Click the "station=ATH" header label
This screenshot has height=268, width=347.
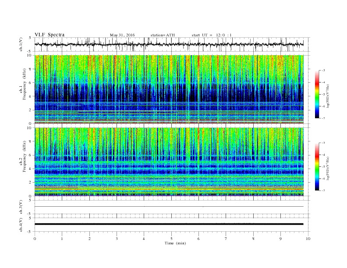[163, 35]
